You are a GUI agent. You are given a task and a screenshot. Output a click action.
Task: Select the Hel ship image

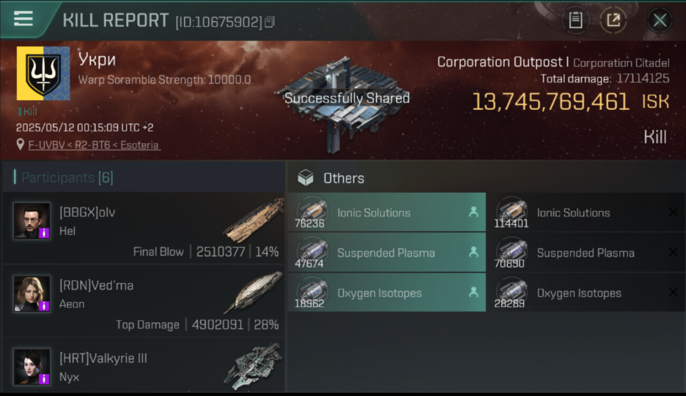point(252,221)
